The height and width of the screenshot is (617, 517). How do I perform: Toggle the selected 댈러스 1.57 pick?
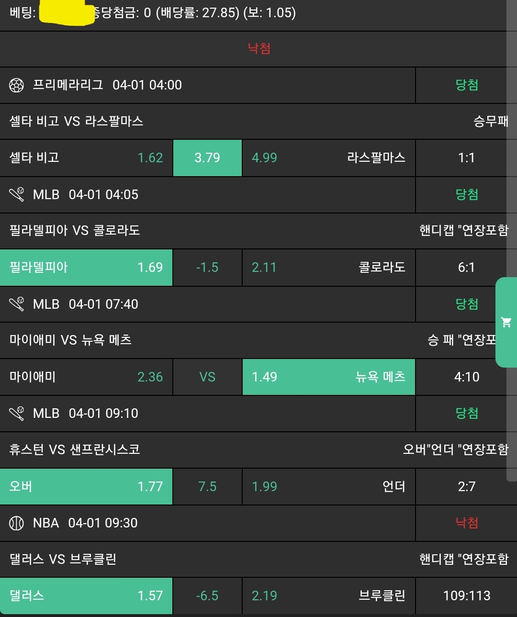[86, 595]
